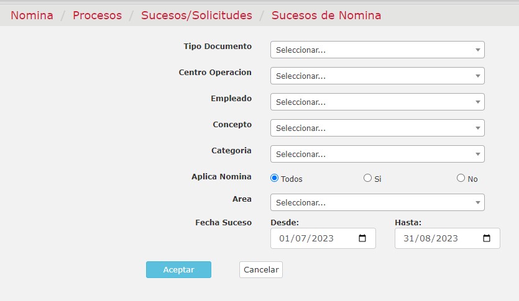
Task: Focus the Desde date field 01/07/2023
Action: coord(323,238)
